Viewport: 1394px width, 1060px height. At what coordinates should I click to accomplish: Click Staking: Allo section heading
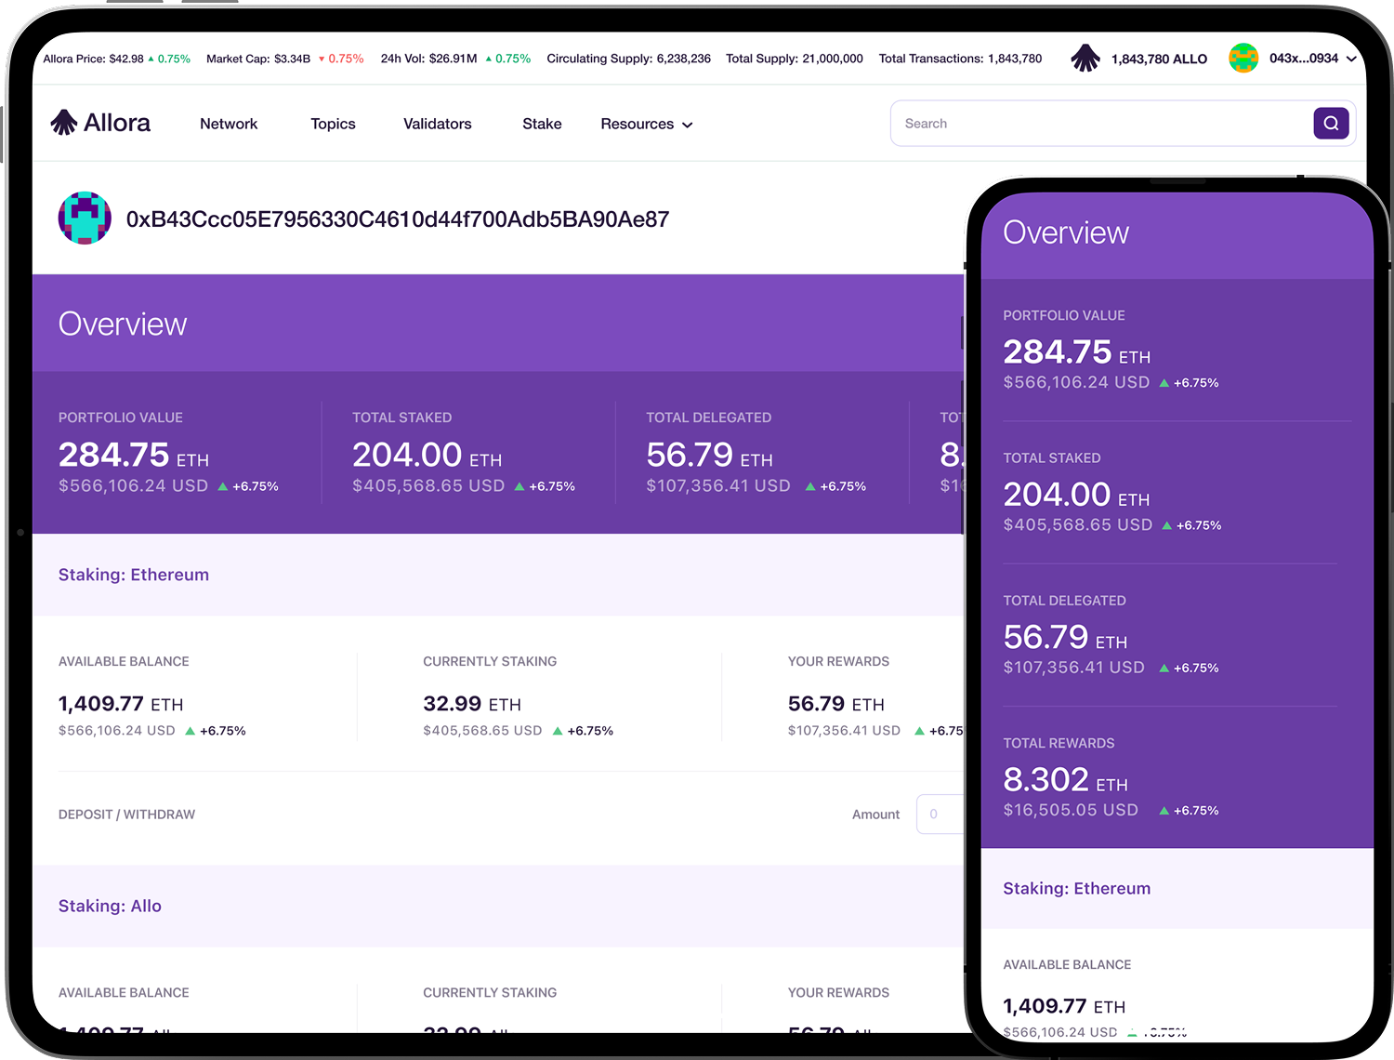[x=110, y=906]
